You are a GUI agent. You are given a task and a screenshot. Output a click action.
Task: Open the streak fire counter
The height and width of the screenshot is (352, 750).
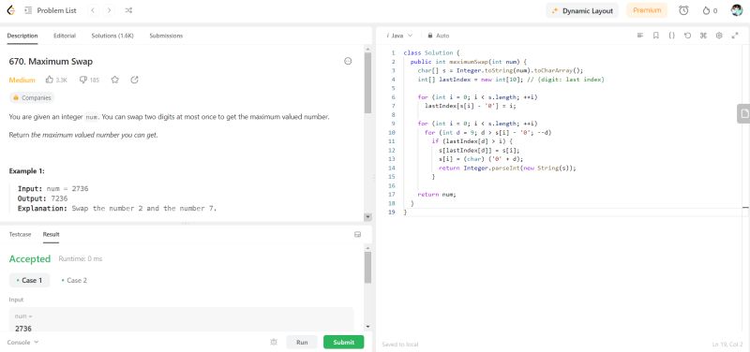click(x=710, y=10)
